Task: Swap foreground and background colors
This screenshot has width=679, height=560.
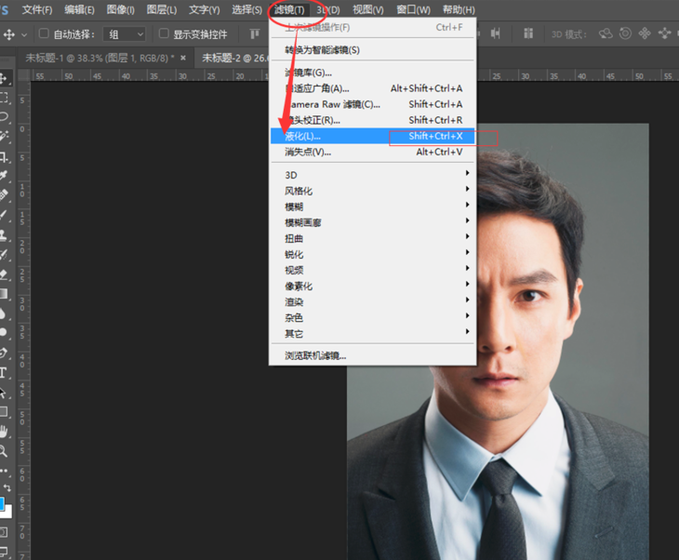Action: pos(7,487)
